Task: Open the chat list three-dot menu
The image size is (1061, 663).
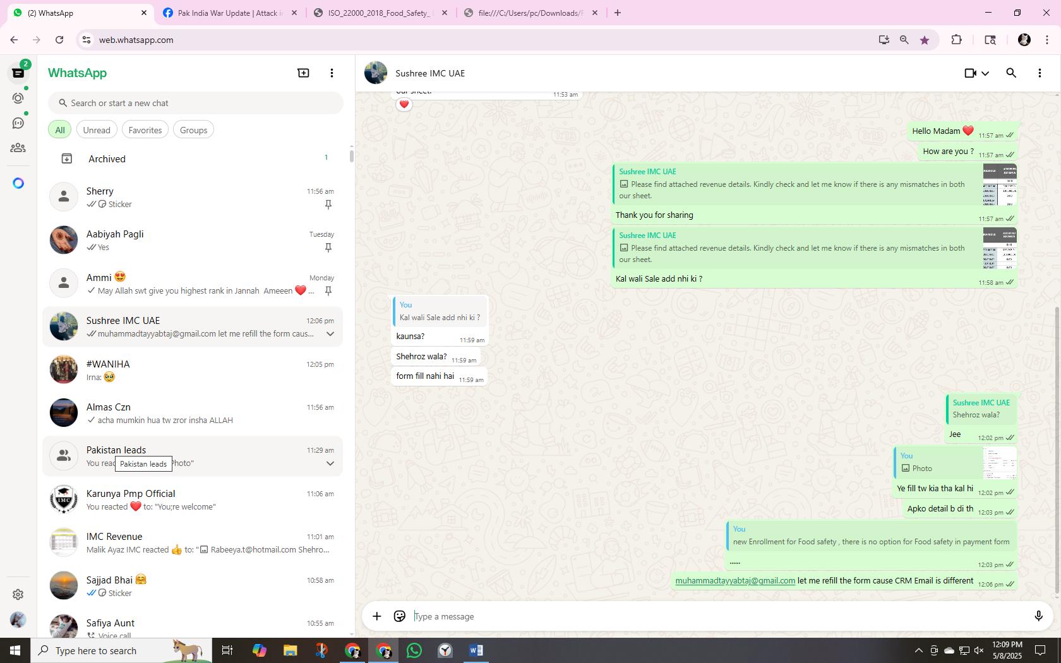Action: [x=332, y=73]
